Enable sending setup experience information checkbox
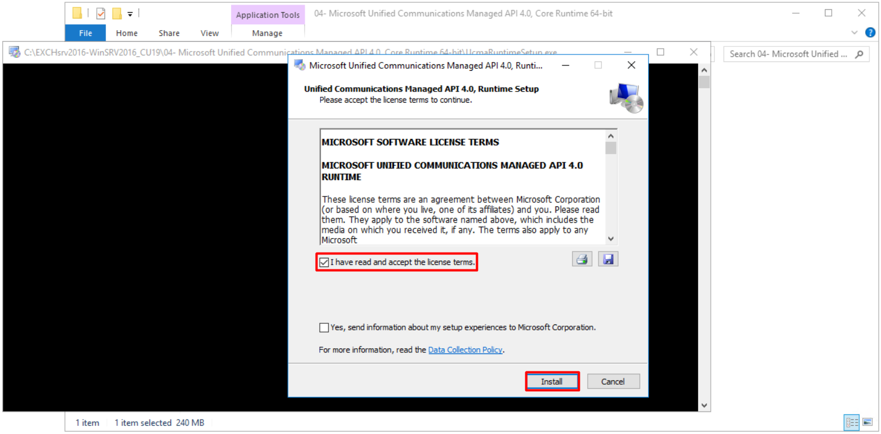Viewport: 881px width, 434px height. (324, 327)
